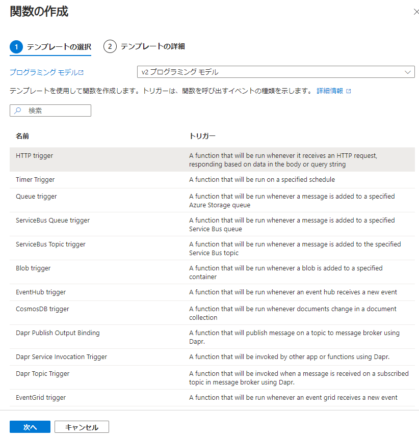Click the step number 1 circle
The width and height of the screenshot is (419, 440).
(16, 47)
